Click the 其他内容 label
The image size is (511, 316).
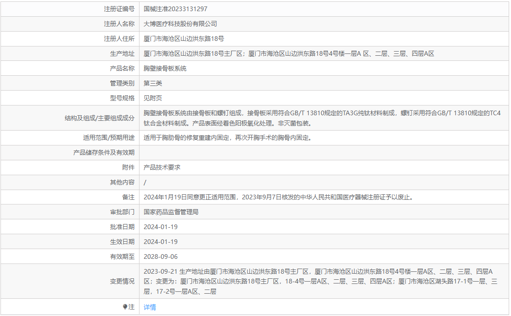[x=122, y=183]
